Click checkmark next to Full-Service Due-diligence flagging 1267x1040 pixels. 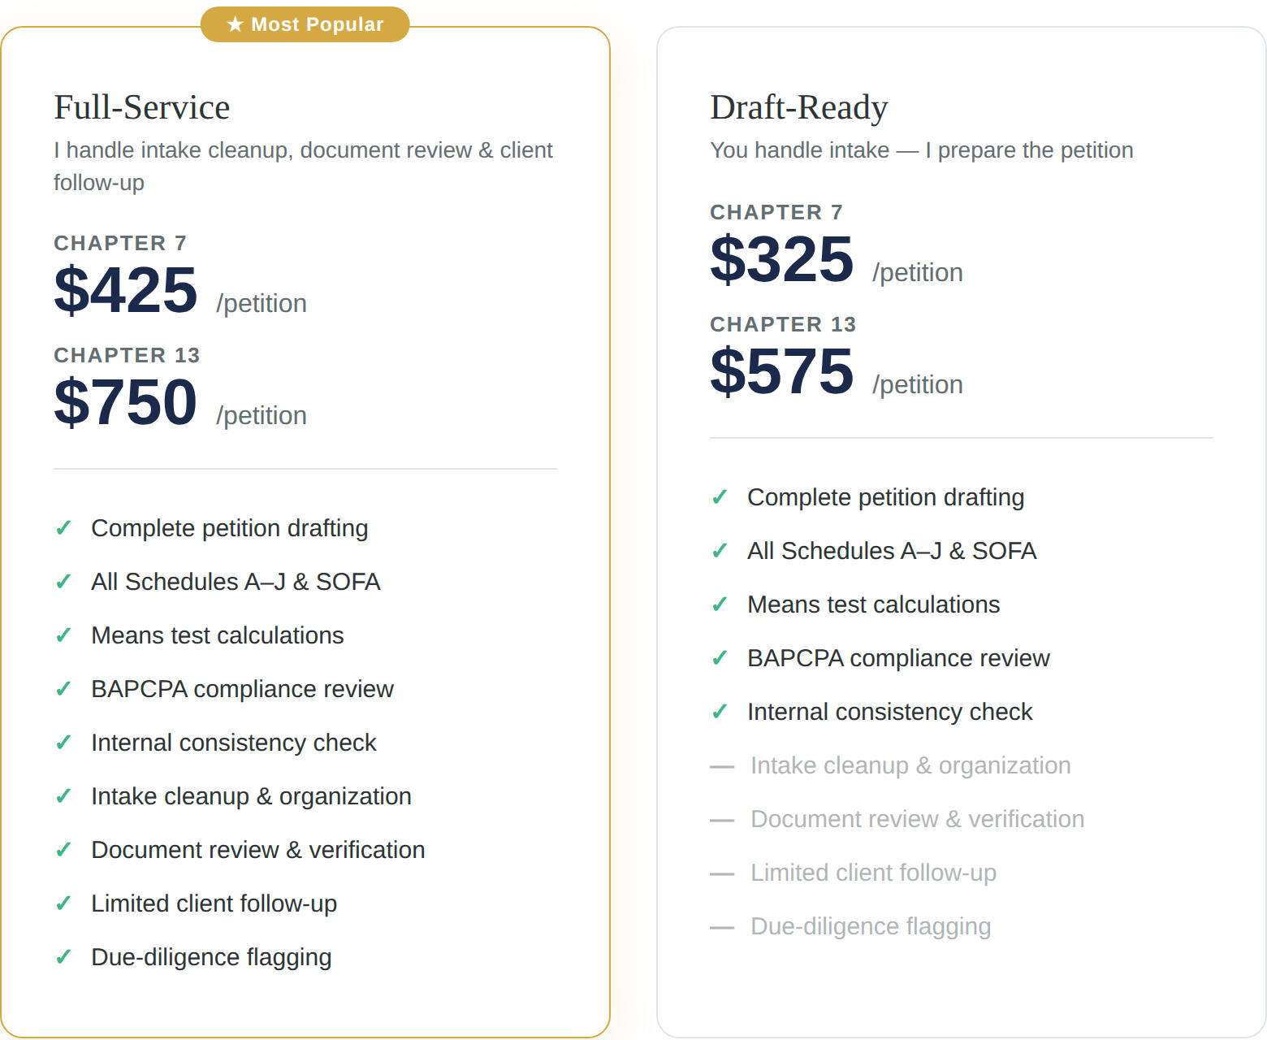pos(63,957)
